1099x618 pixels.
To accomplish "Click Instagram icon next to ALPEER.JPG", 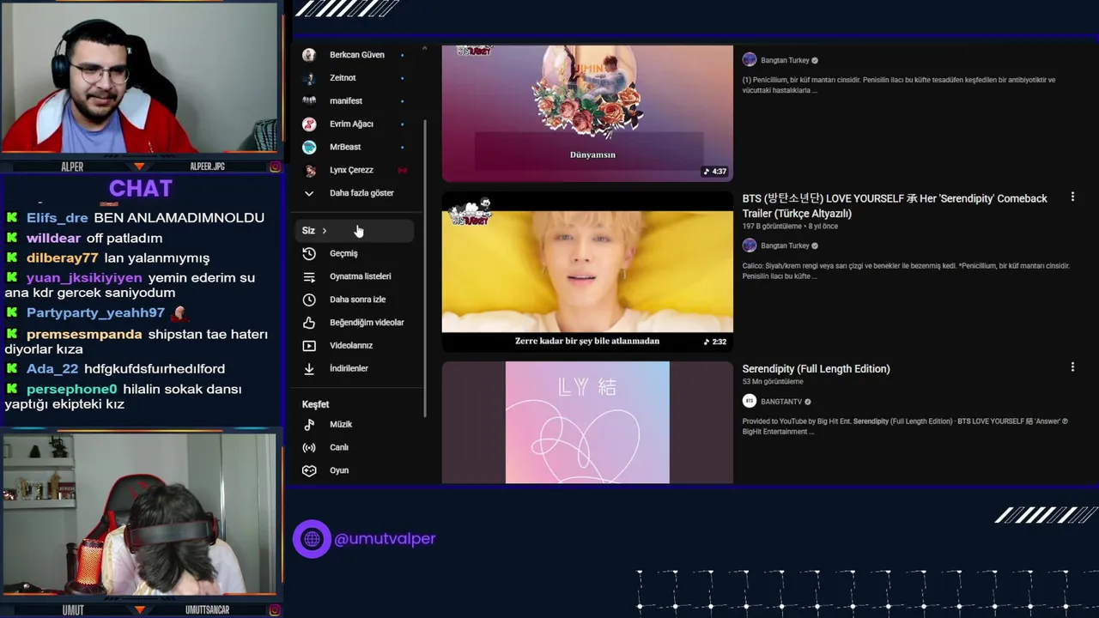I will pos(275,167).
